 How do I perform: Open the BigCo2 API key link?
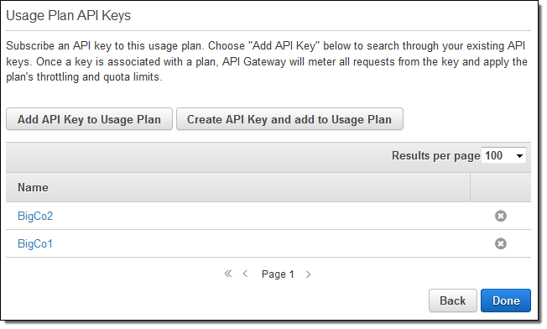click(x=35, y=216)
